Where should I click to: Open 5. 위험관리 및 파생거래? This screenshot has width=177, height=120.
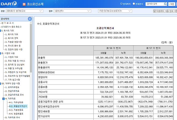(x=16, y=72)
